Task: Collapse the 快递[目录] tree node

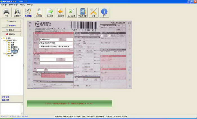Action: click(x=4, y=41)
